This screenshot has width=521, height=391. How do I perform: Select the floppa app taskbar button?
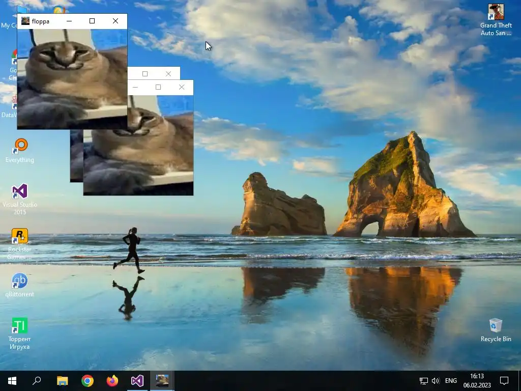162,381
